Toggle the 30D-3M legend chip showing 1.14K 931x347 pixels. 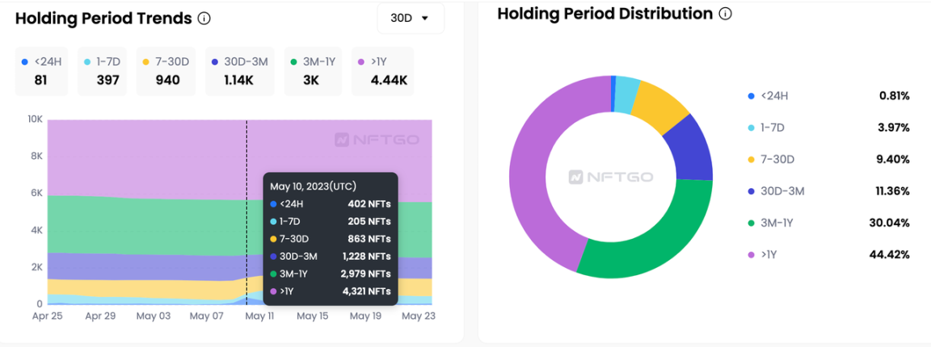tap(239, 71)
